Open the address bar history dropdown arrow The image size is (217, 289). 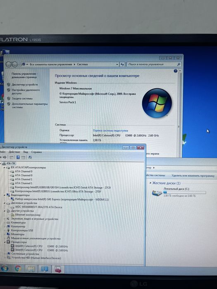point(117,64)
